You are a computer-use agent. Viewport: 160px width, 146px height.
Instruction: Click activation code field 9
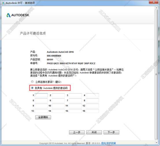pyautogui.click(x=41, y=106)
